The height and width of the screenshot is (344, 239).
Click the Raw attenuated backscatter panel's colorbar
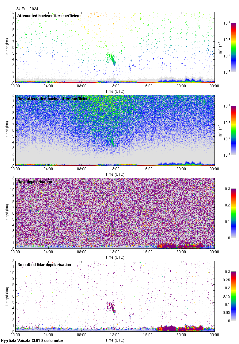233,130
